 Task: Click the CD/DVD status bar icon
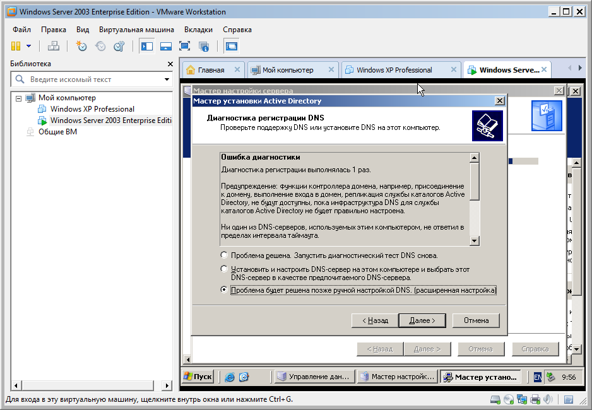(x=509, y=399)
